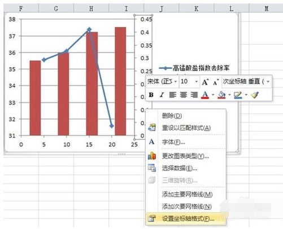Expand the shape outline dropdown arrow
Viewport: 283px width, 229px height.
[x=246, y=95]
